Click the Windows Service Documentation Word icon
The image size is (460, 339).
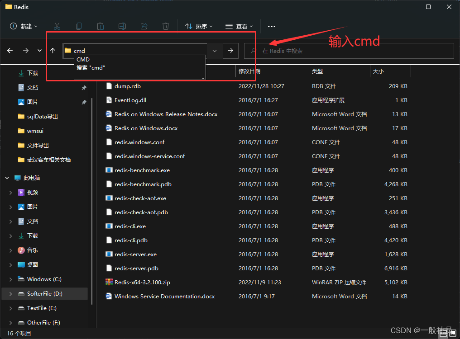click(x=109, y=296)
